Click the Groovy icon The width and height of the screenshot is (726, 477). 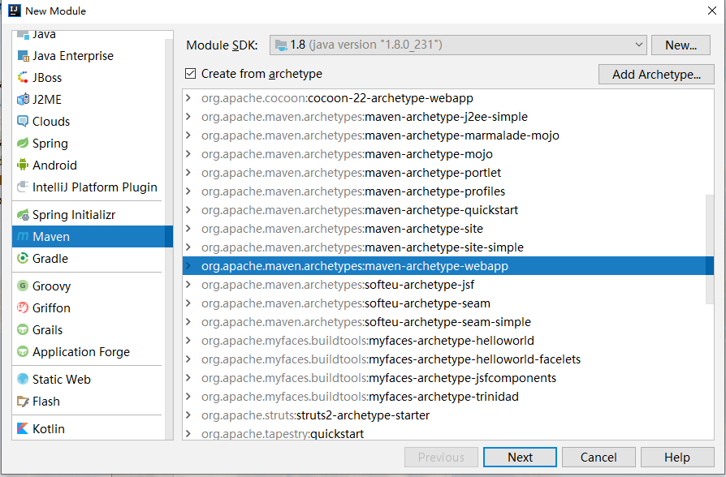tap(23, 286)
